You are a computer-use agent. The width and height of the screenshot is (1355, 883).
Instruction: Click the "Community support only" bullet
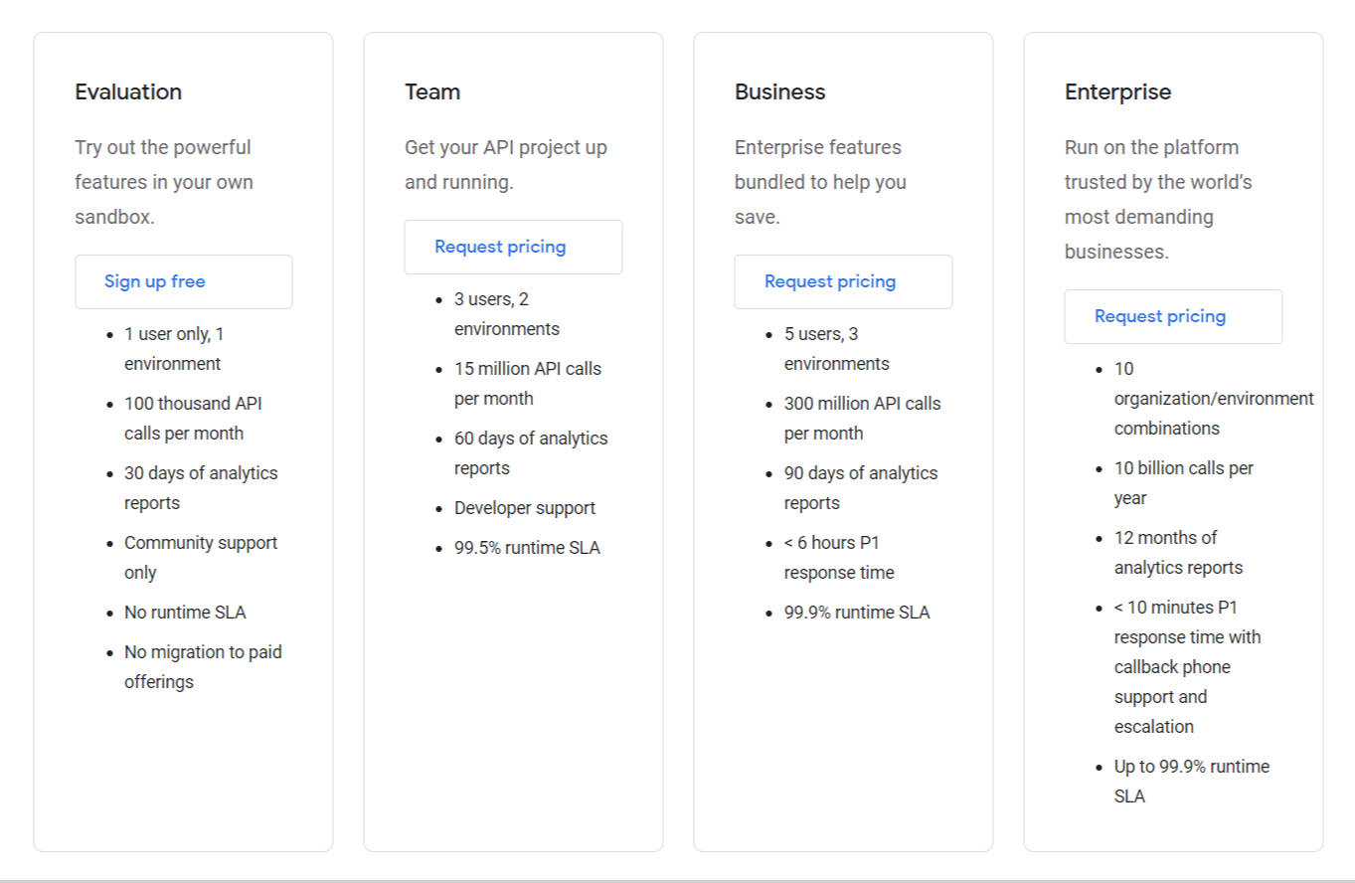(x=200, y=558)
